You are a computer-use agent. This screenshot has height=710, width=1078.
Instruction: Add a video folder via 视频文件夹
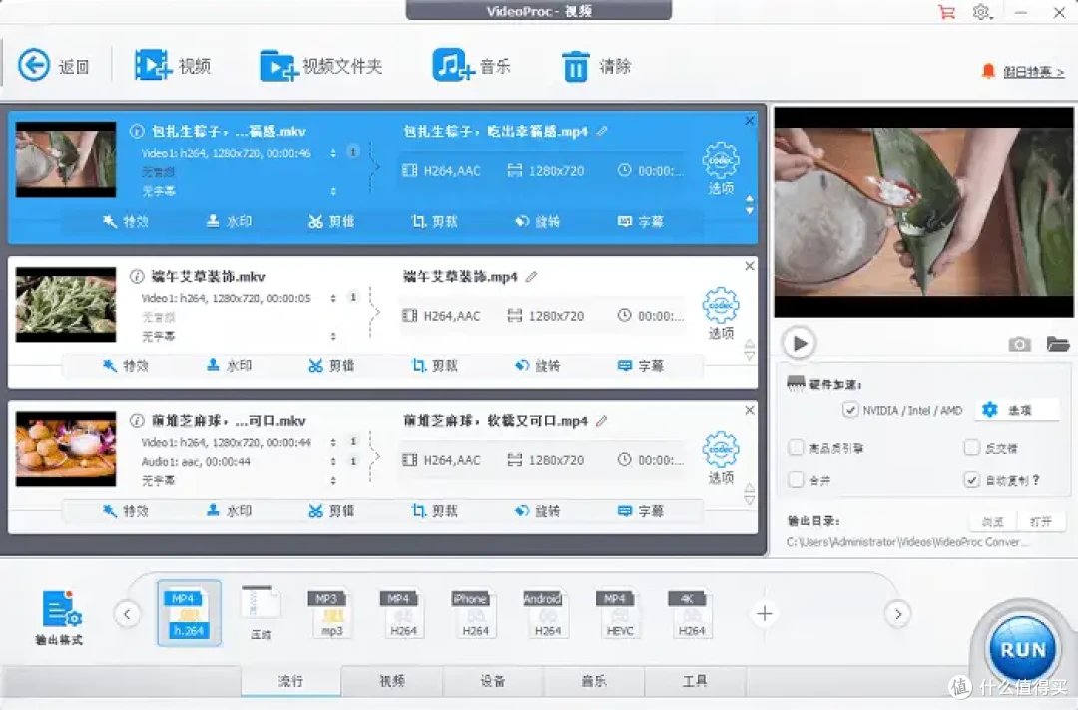point(320,66)
